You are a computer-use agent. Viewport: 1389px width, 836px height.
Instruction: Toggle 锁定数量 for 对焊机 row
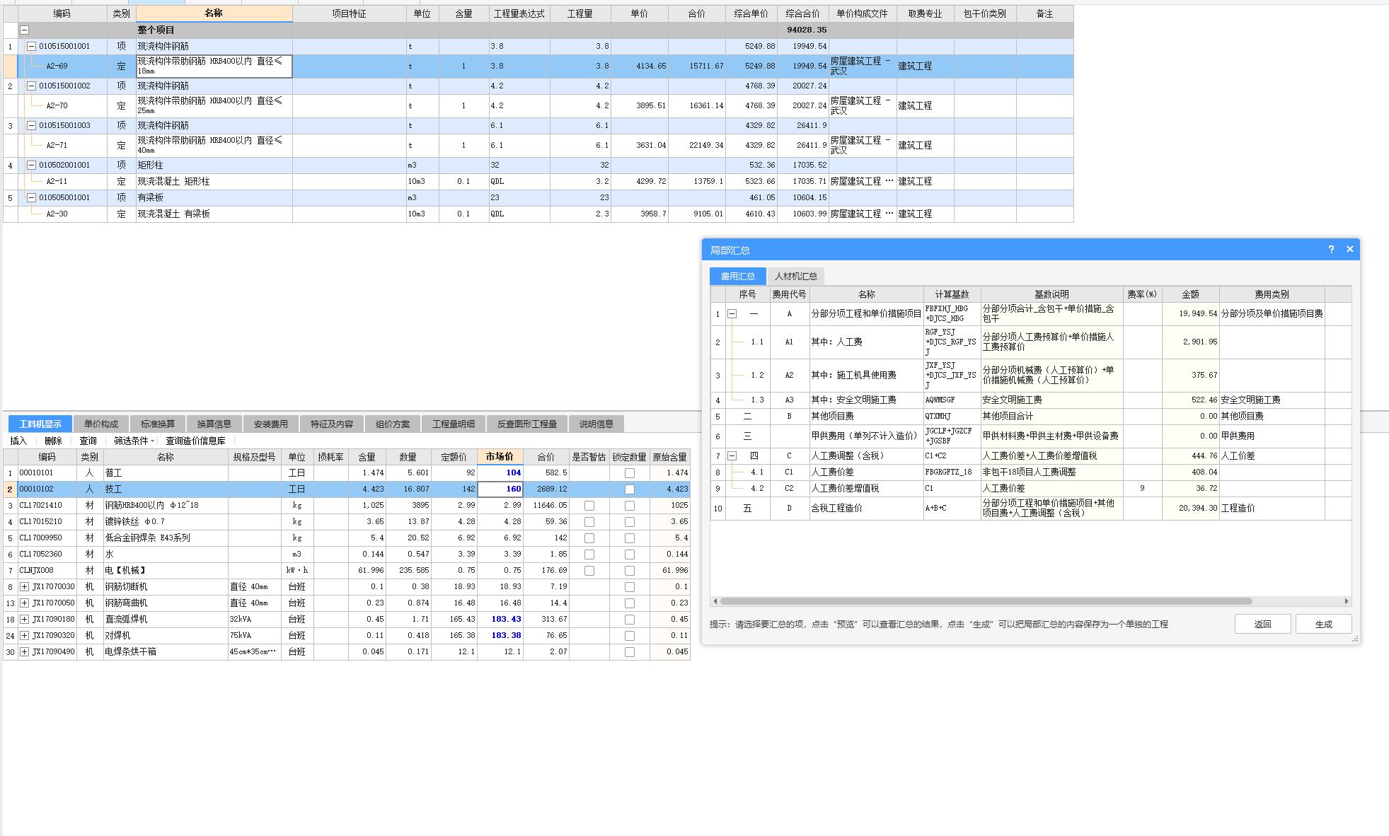(x=630, y=635)
